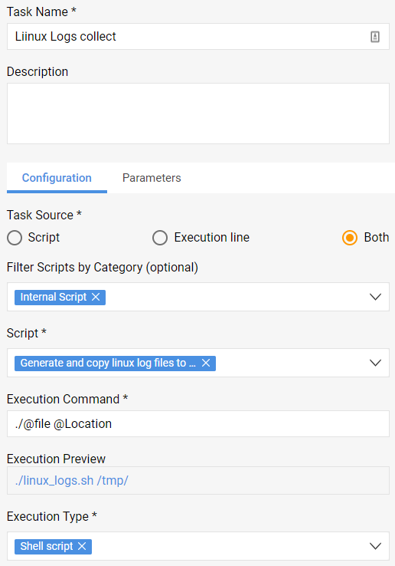Click the Generate and copy linux log chip
395x566 pixels.
click(108, 363)
